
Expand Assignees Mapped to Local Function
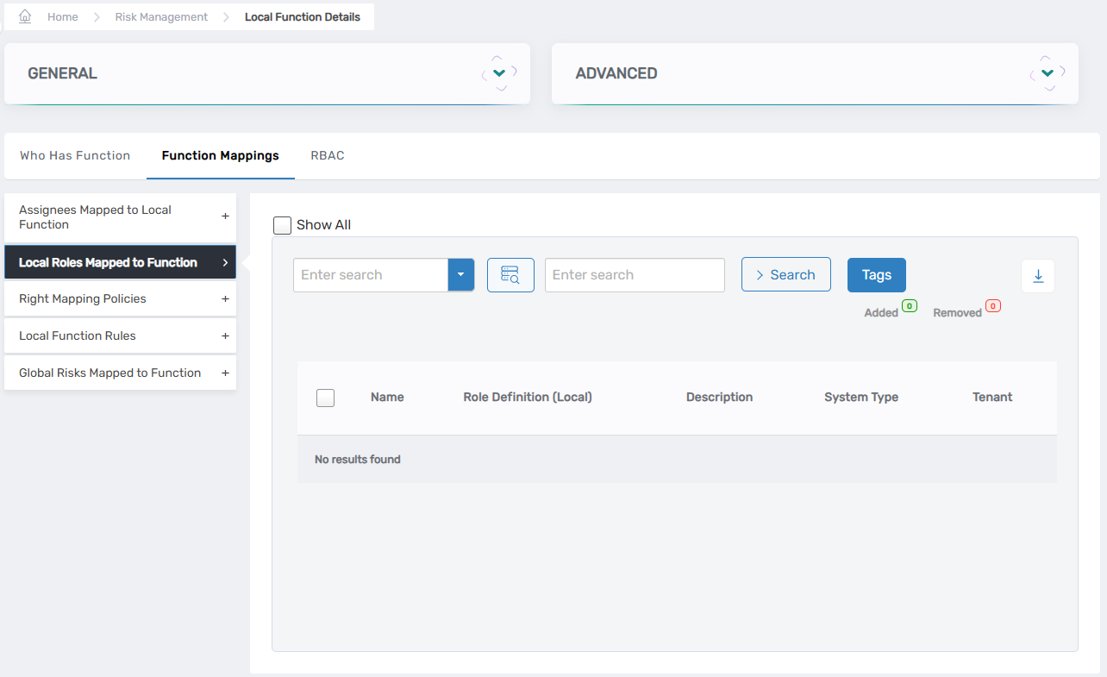[x=225, y=216]
